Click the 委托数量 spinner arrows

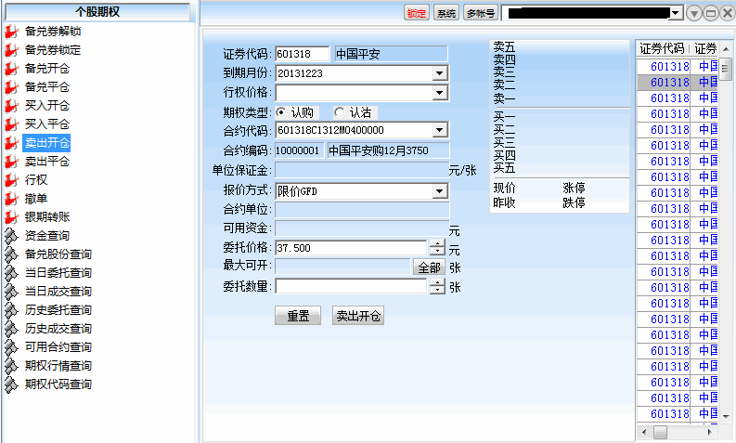click(437, 286)
